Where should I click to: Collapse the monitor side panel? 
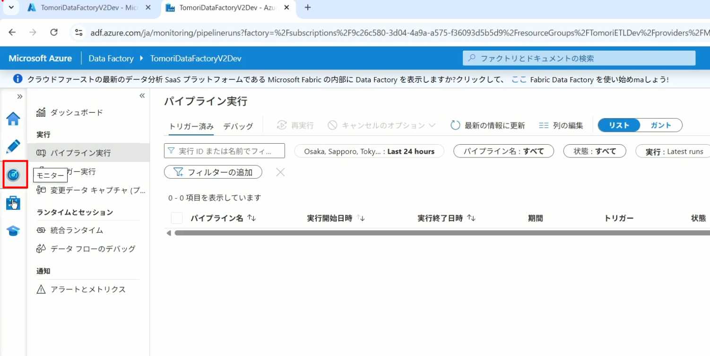click(x=142, y=96)
